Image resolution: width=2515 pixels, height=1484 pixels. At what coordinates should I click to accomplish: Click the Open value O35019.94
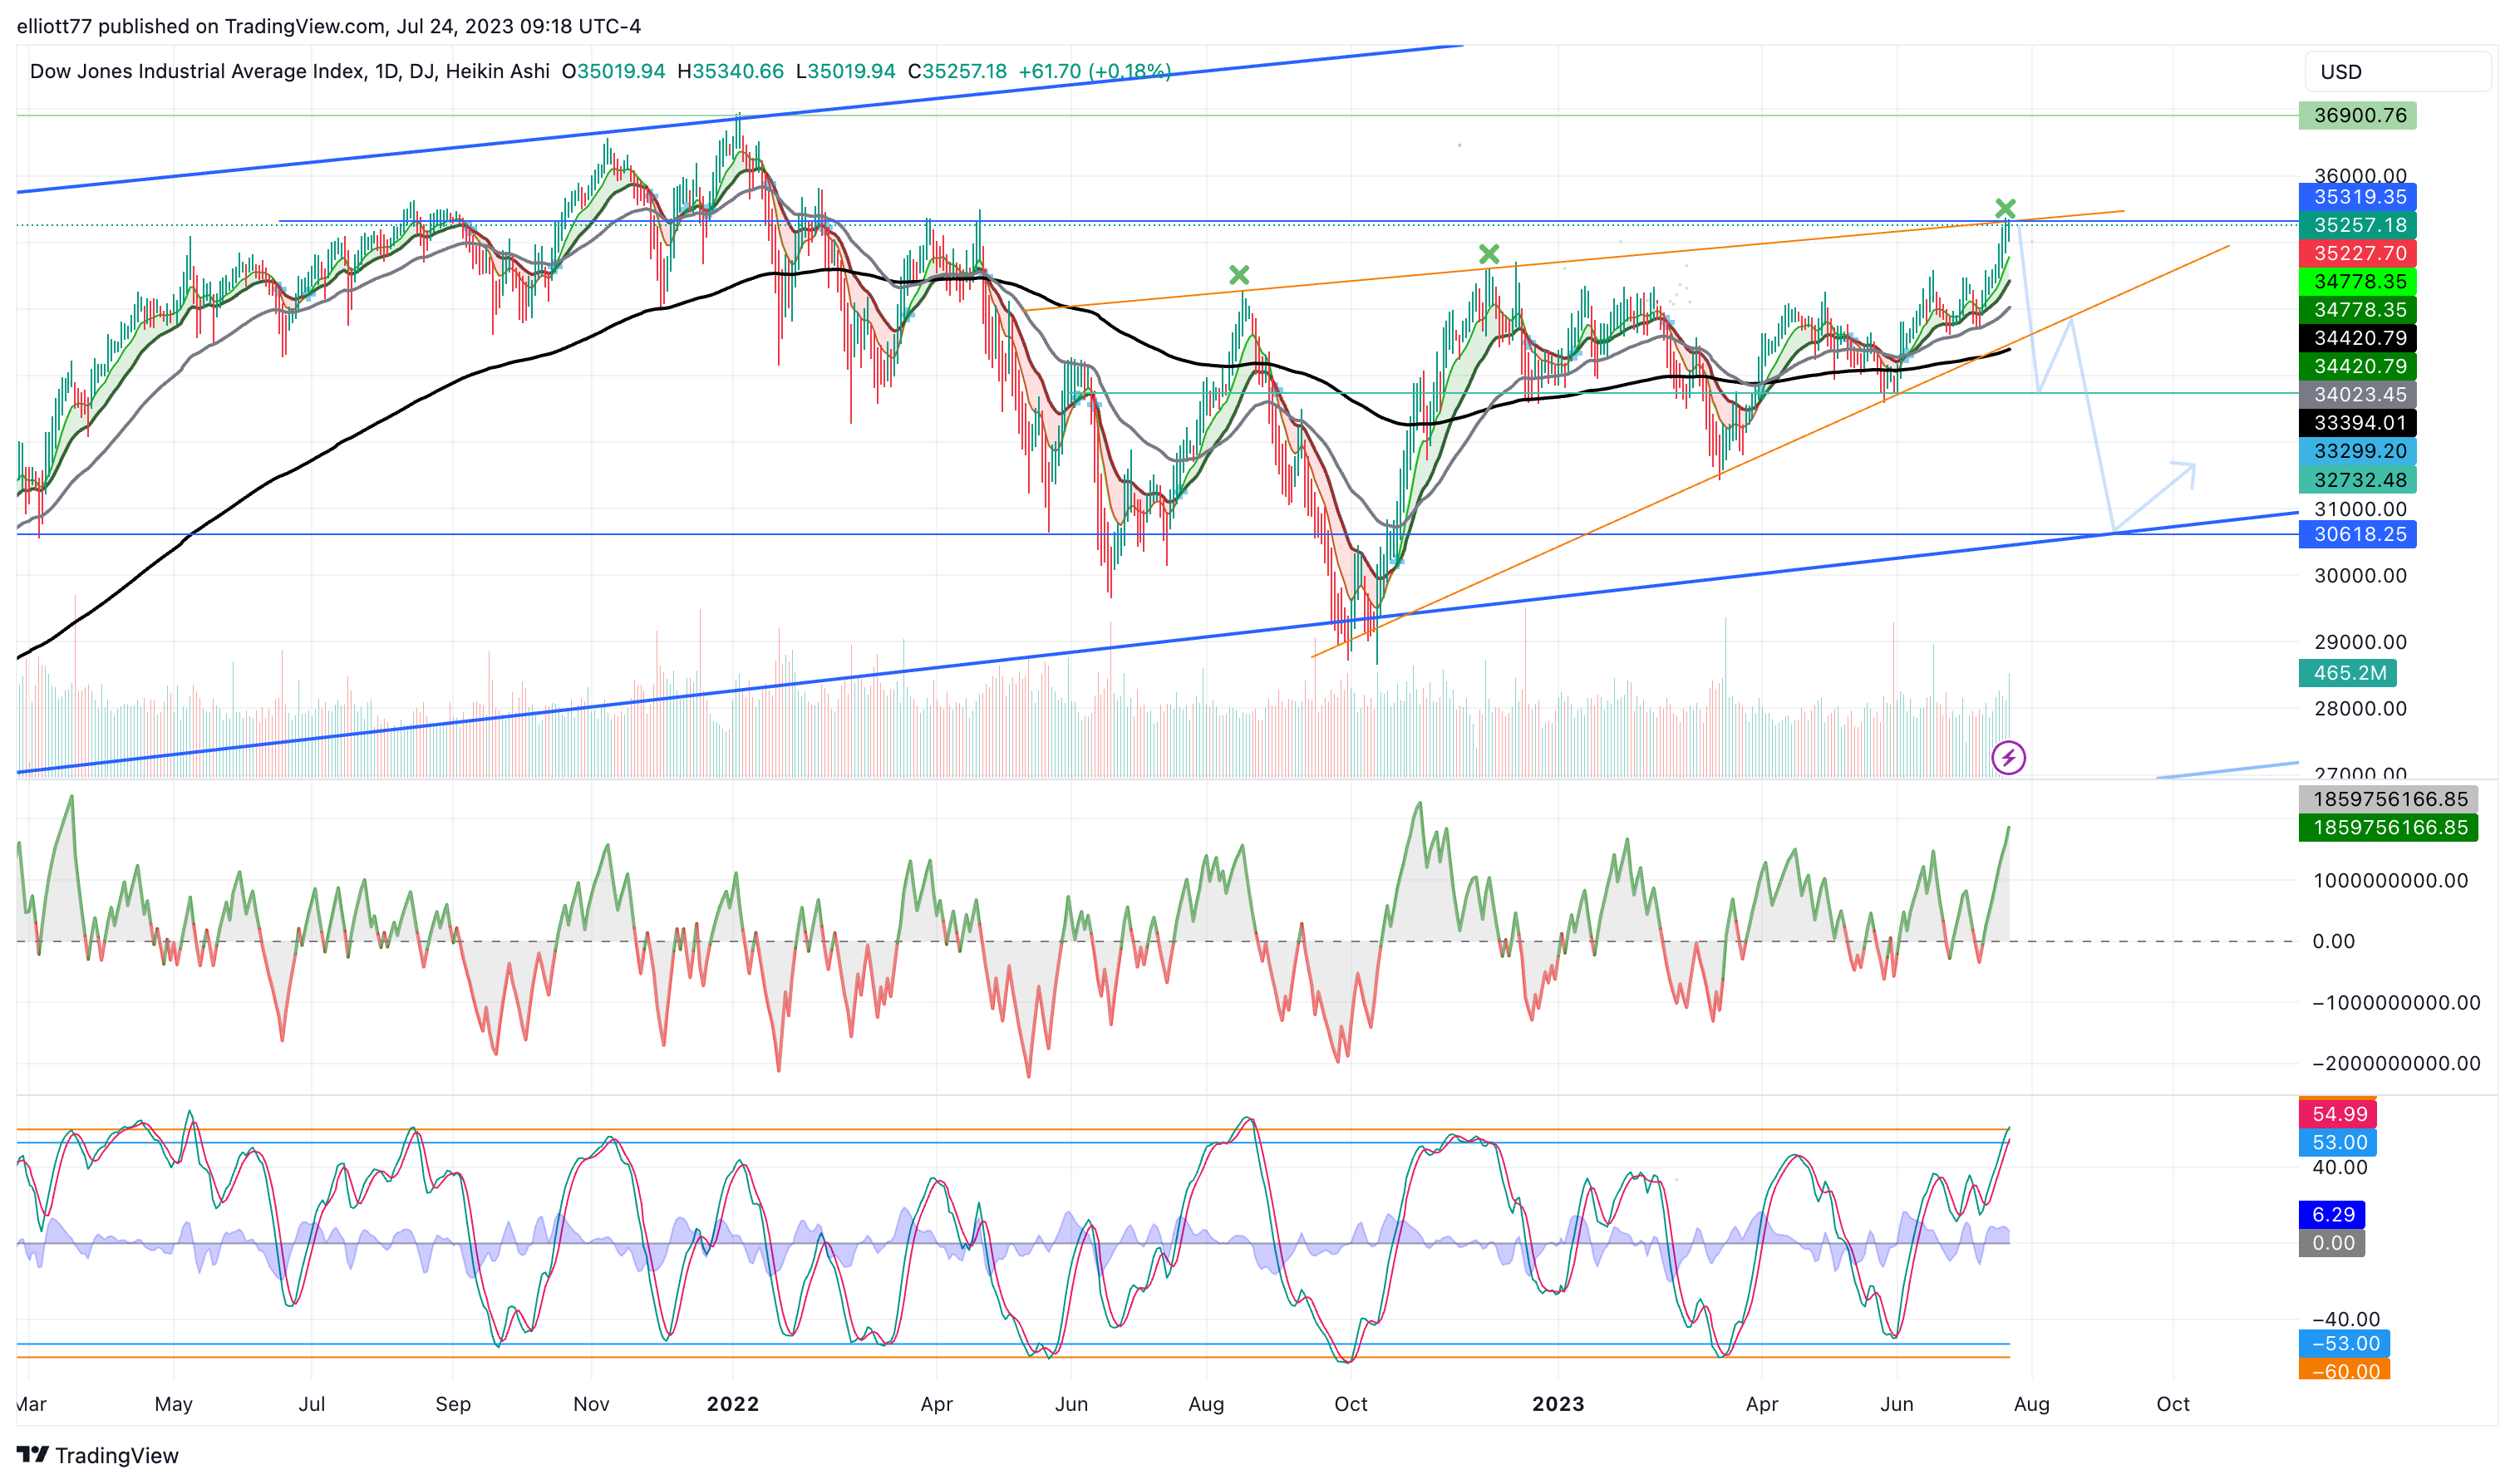point(613,71)
